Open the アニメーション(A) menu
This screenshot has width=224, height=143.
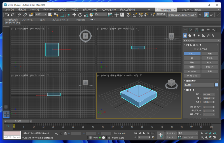coord(108,10)
